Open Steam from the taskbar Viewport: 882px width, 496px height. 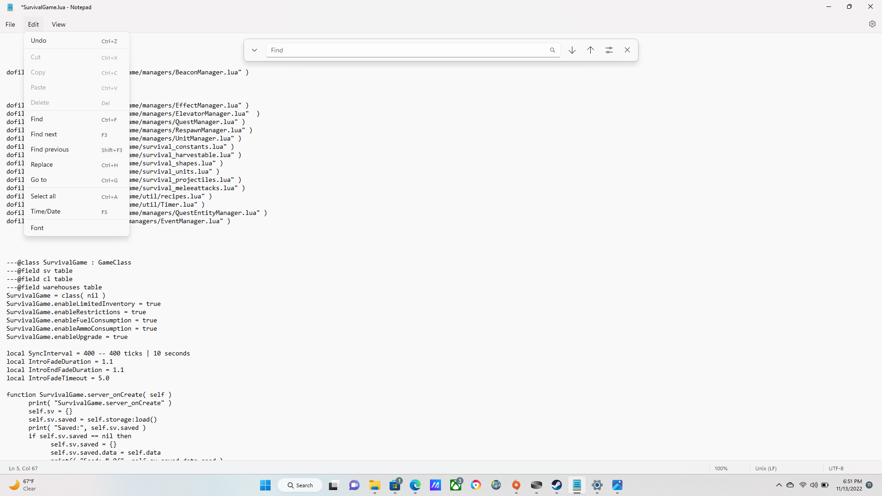[x=556, y=485]
